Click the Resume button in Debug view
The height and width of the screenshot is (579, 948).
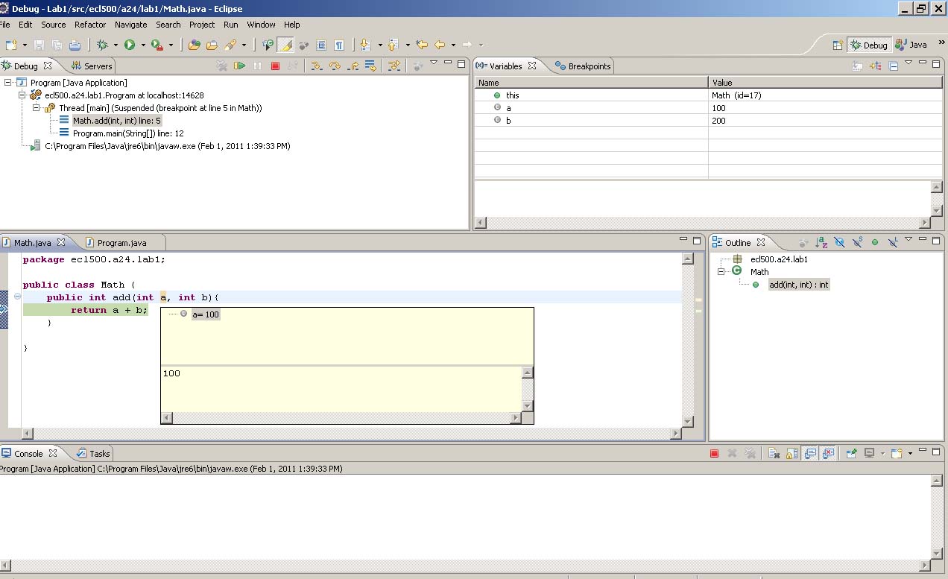239,66
